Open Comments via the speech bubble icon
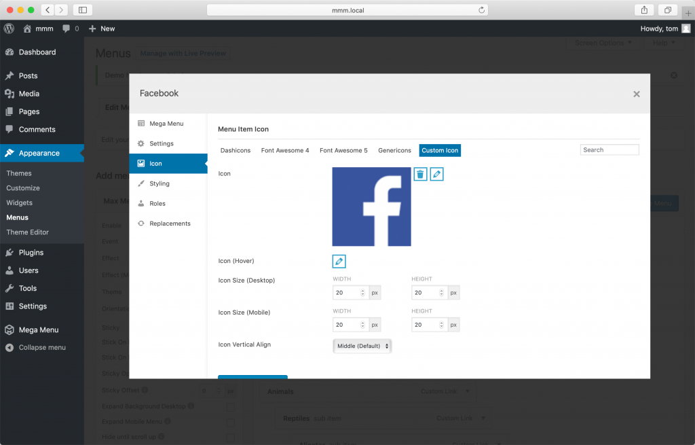Screen dimensions: 695x445 click(x=11, y=129)
